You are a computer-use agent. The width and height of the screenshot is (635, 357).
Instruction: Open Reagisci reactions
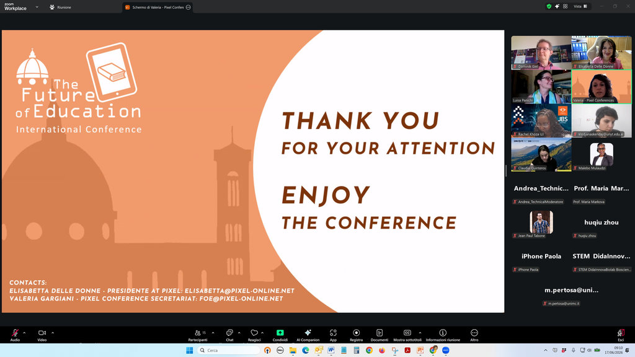(x=254, y=335)
